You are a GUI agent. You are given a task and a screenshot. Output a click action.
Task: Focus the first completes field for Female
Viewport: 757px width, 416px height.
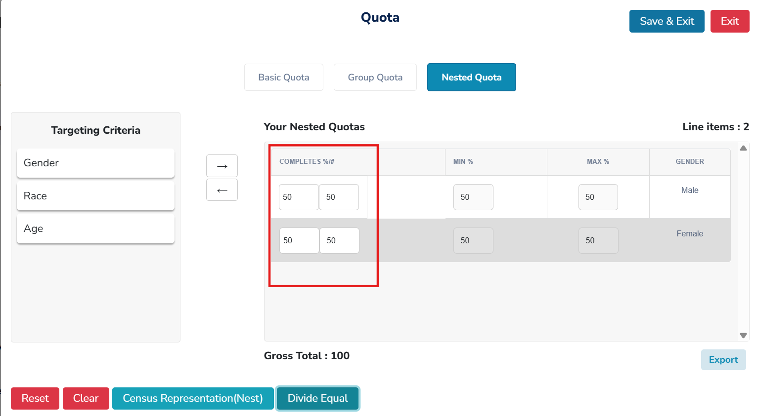(299, 240)
